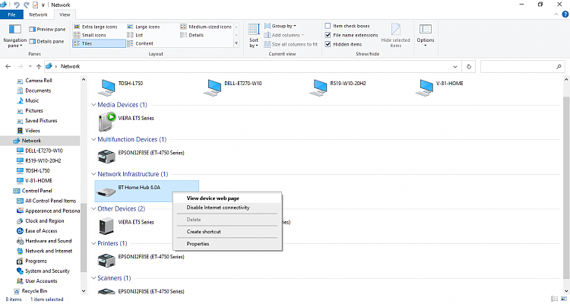Switch to Details layout
Viewport: 570px width, 304px height.
click(192, 35)
